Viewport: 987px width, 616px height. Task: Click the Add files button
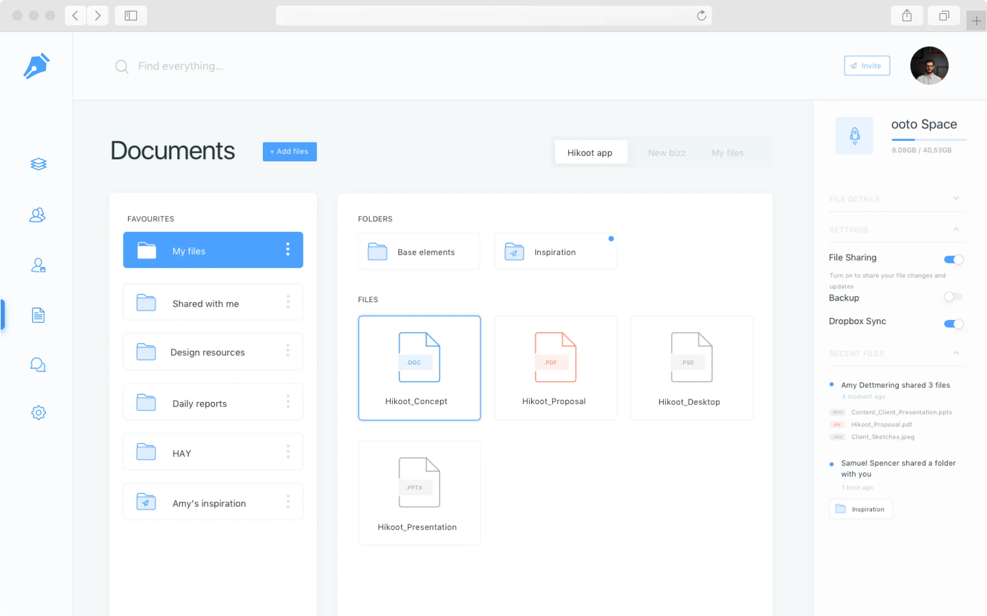click(x=289, y=151)
